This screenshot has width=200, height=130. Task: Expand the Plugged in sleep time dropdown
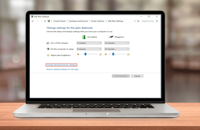pos(117,49)
